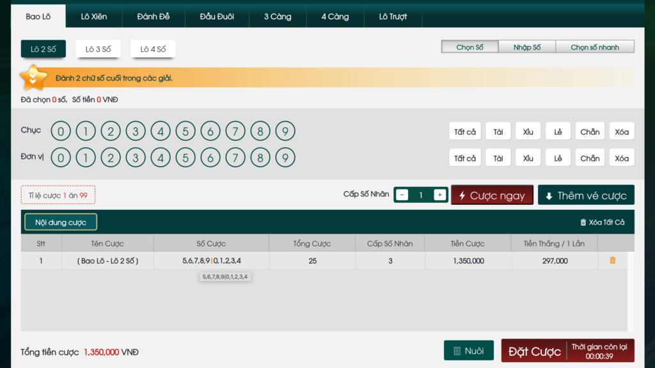Delete bet row 1 with orange trash icon
Image resolution: width=655 pixels, height=368 pixels.
612,260
